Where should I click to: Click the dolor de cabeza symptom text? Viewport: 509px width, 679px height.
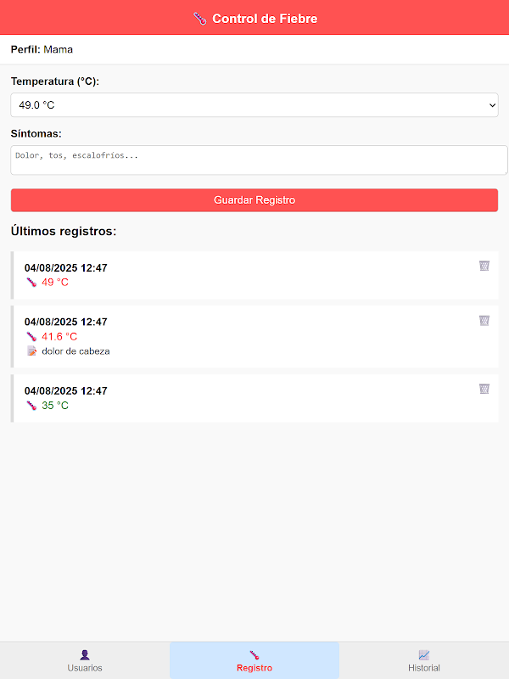pos(76,351)
